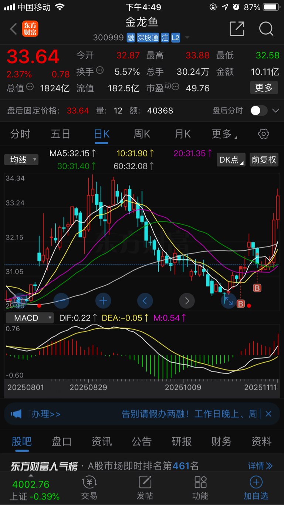
Task: Open the 股吧 tab
Action: click(22, 441)
